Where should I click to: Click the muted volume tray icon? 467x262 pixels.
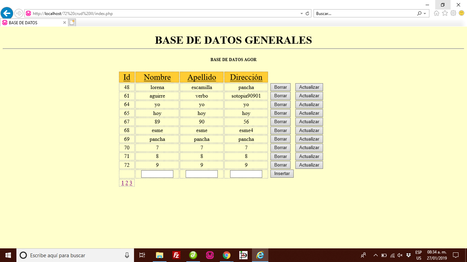[x=400, y=255]
